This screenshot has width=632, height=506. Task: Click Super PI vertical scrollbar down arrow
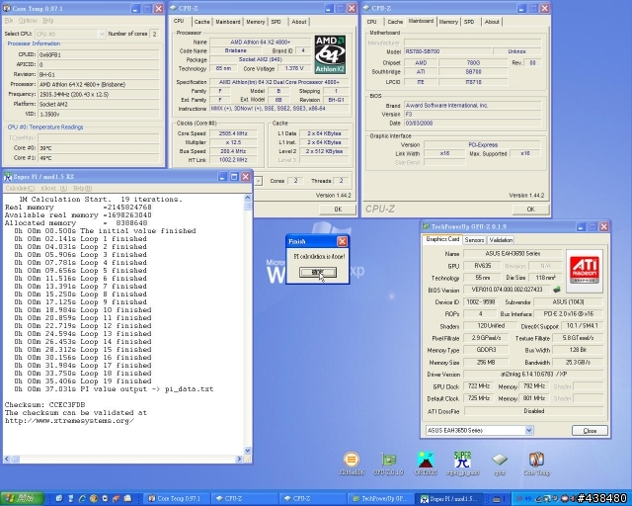tap(248, 451)
